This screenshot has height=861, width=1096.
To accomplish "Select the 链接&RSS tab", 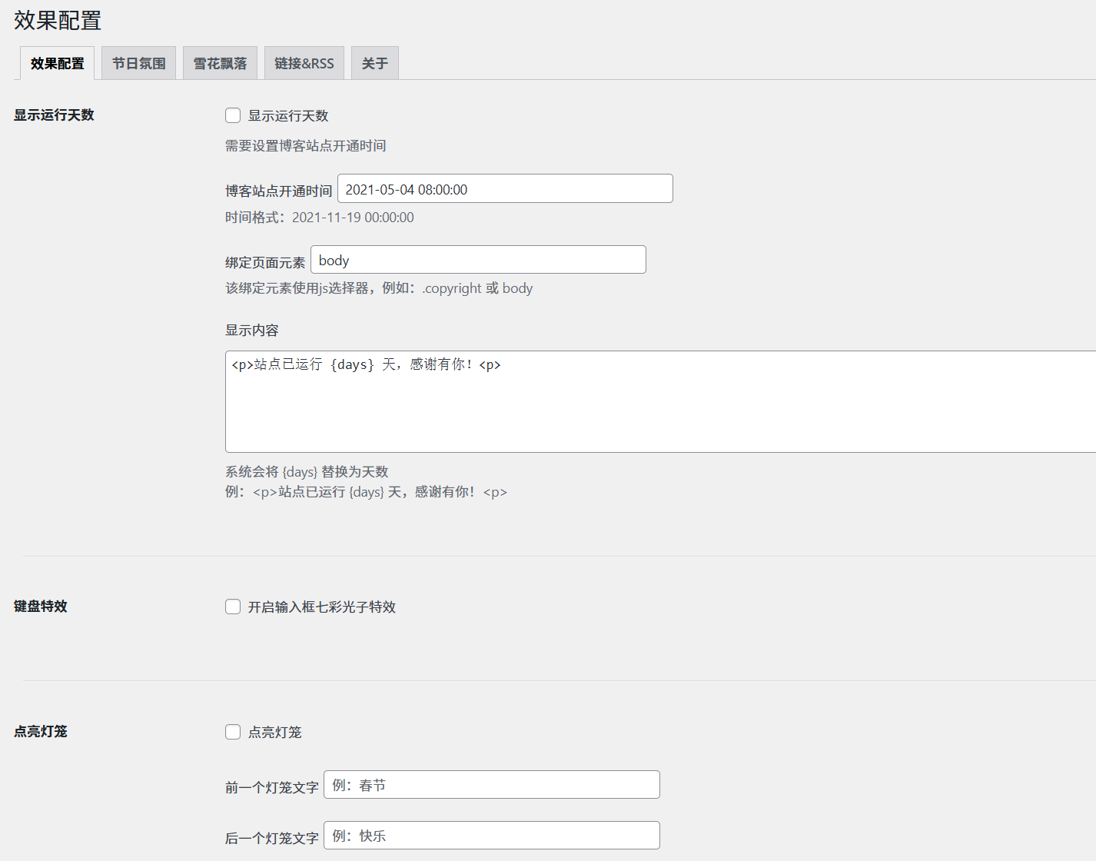I will (304, 63).
